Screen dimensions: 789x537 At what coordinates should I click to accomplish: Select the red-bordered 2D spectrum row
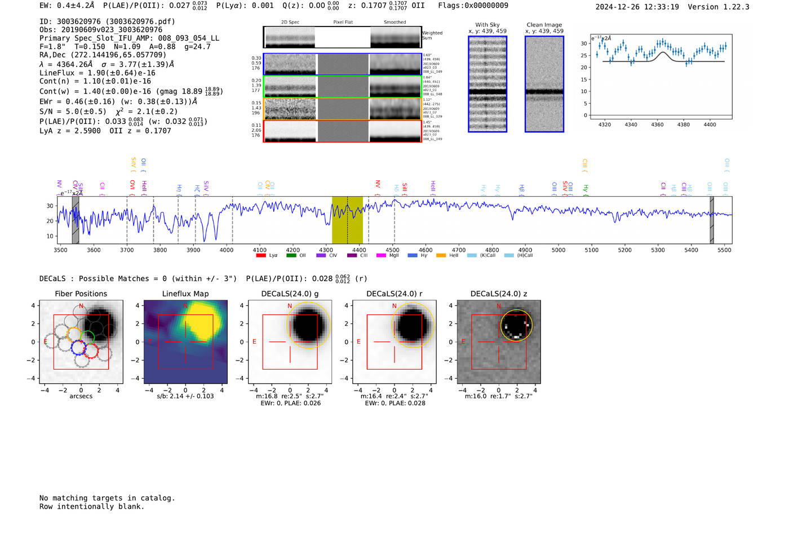[x=343, y=131]
